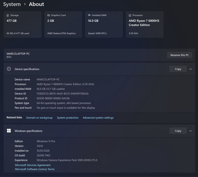The width and height of the screenshot is (198, 177).
Task: Copy the device specifications
Action: [178, 69]
